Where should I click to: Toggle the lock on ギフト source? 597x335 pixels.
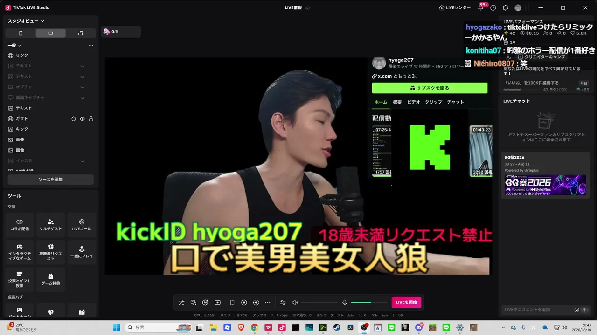(x=91, y=119)
